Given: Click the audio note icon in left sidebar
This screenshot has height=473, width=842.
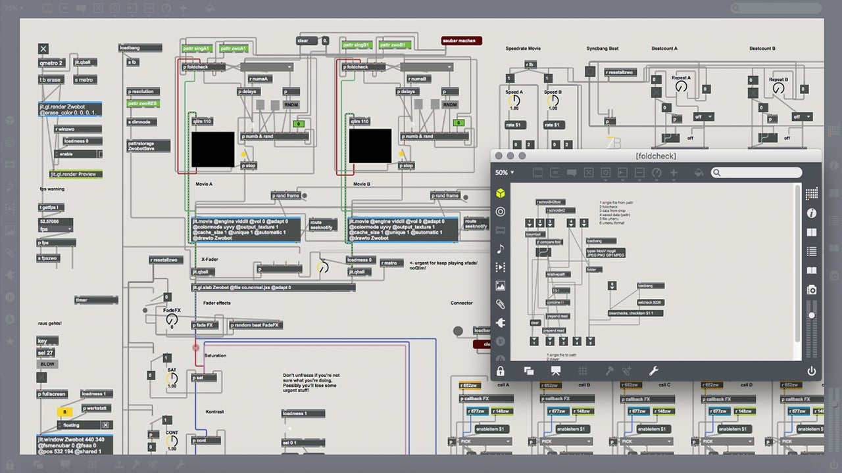Looking at the screenshot, I should (x=501, y=248).
